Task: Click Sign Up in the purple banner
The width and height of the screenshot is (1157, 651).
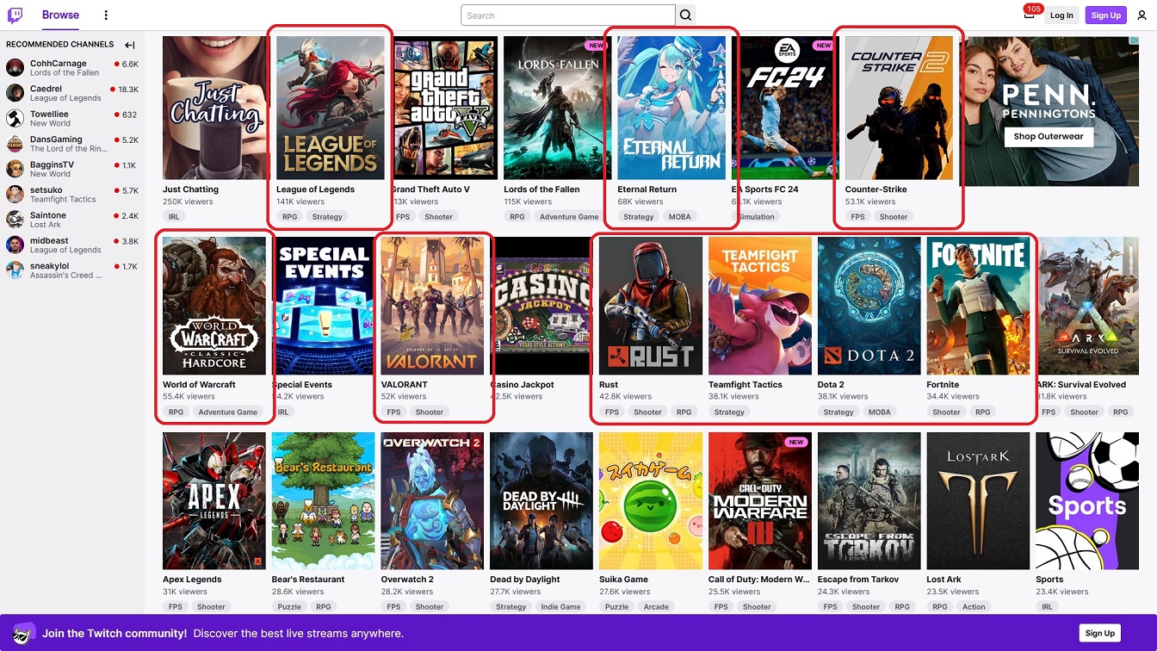Action: click(1099, 633)
